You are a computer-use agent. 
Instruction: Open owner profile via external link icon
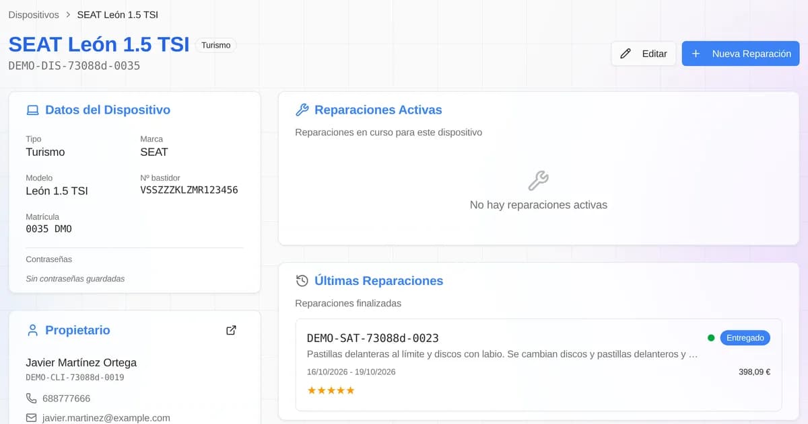[231, 331]
